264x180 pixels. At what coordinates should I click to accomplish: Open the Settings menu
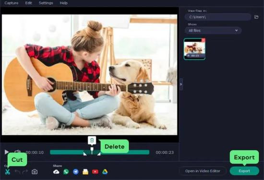[x=46, y=3]
